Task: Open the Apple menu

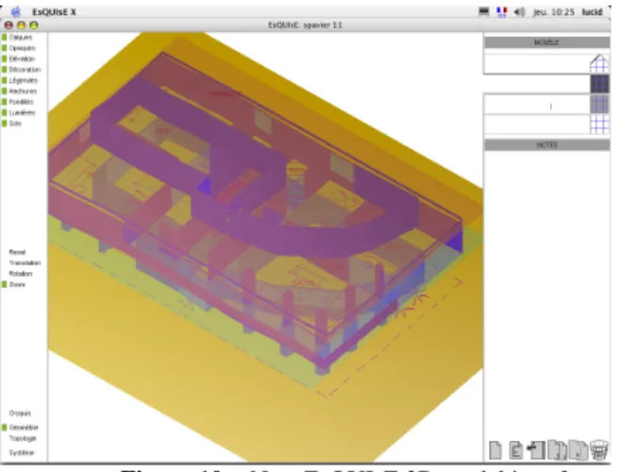Action: coord(15,12)
